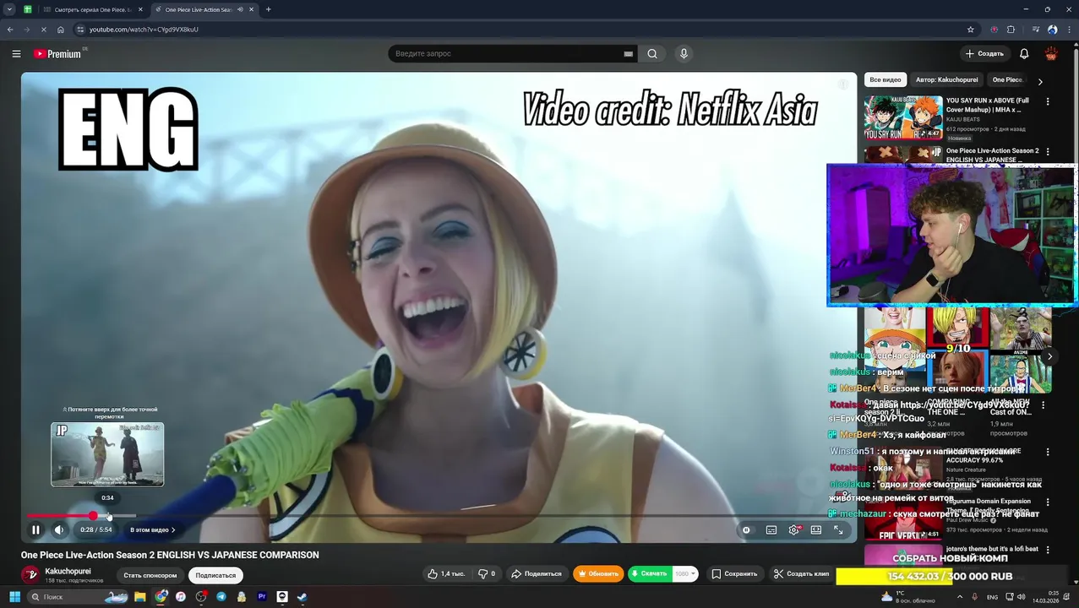This screenshot has width=1079, height=608.
Task: Open File Explorer from the taskbar
Action: 140,597
